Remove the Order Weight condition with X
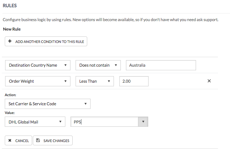Screen dimensions: 230x157 click(x=209, y=81)
